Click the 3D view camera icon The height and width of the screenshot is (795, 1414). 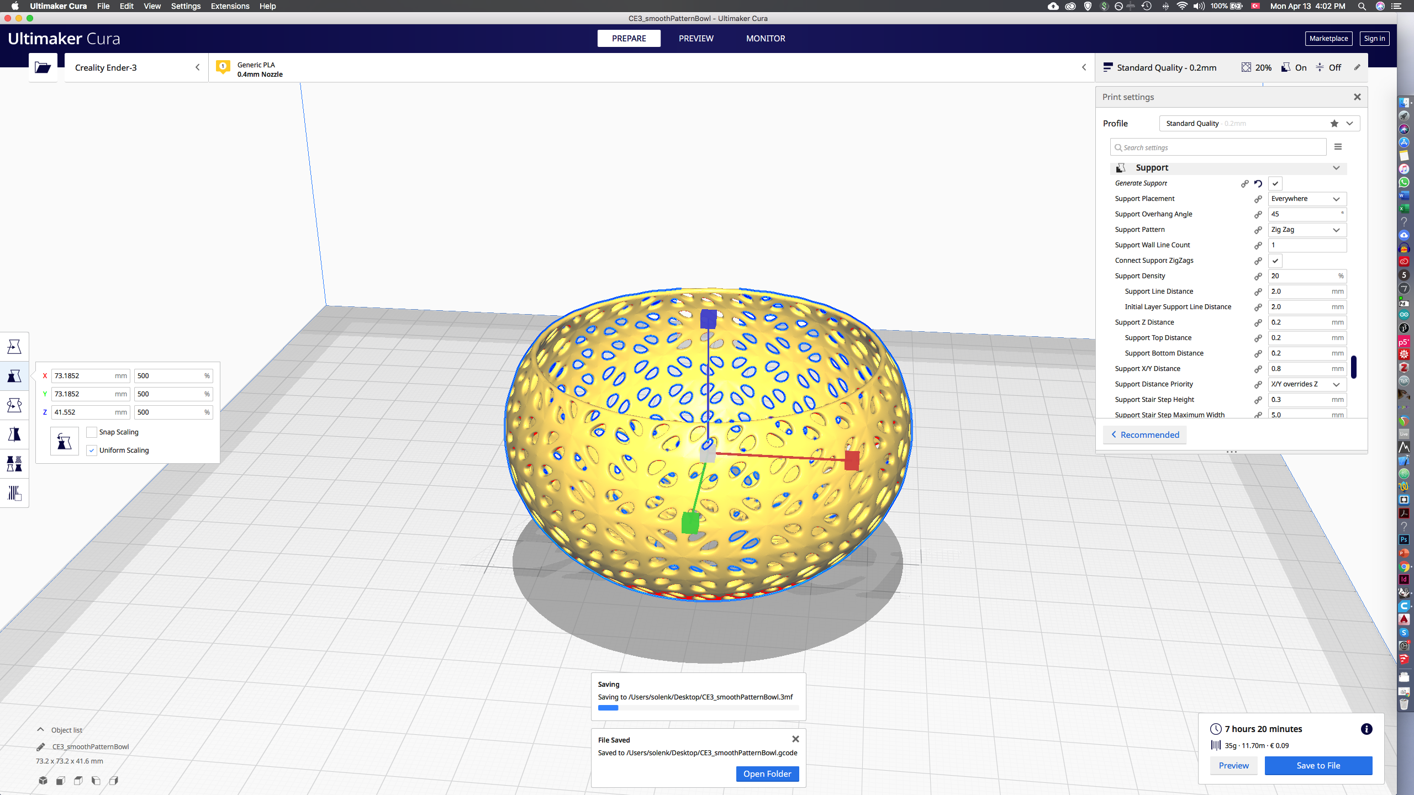[43, 781]
